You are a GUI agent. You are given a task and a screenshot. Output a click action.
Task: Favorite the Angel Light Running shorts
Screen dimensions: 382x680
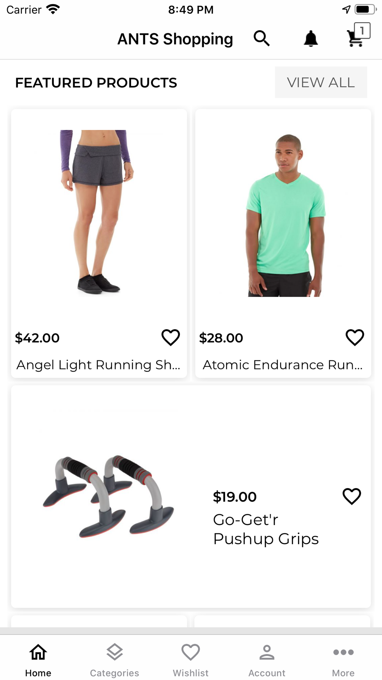tap(170, 337)
